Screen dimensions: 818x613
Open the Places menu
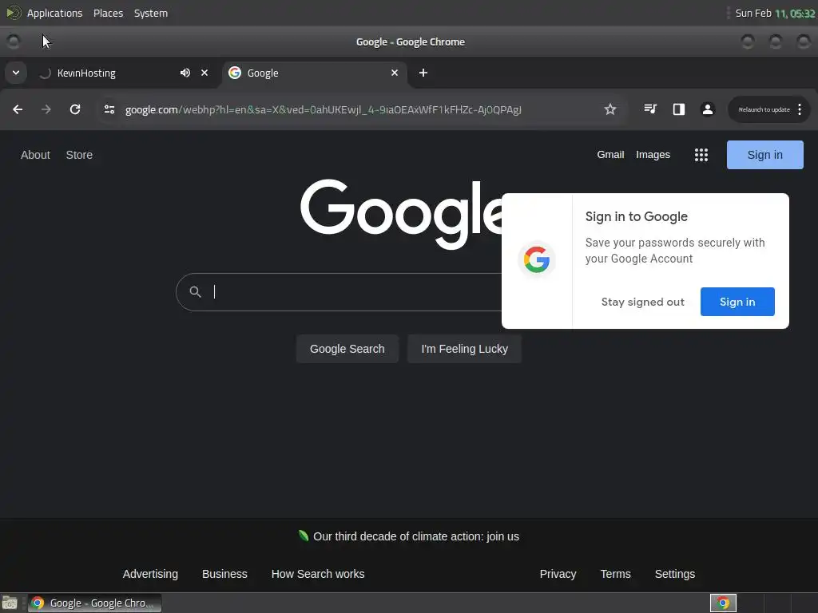(108, 13)
